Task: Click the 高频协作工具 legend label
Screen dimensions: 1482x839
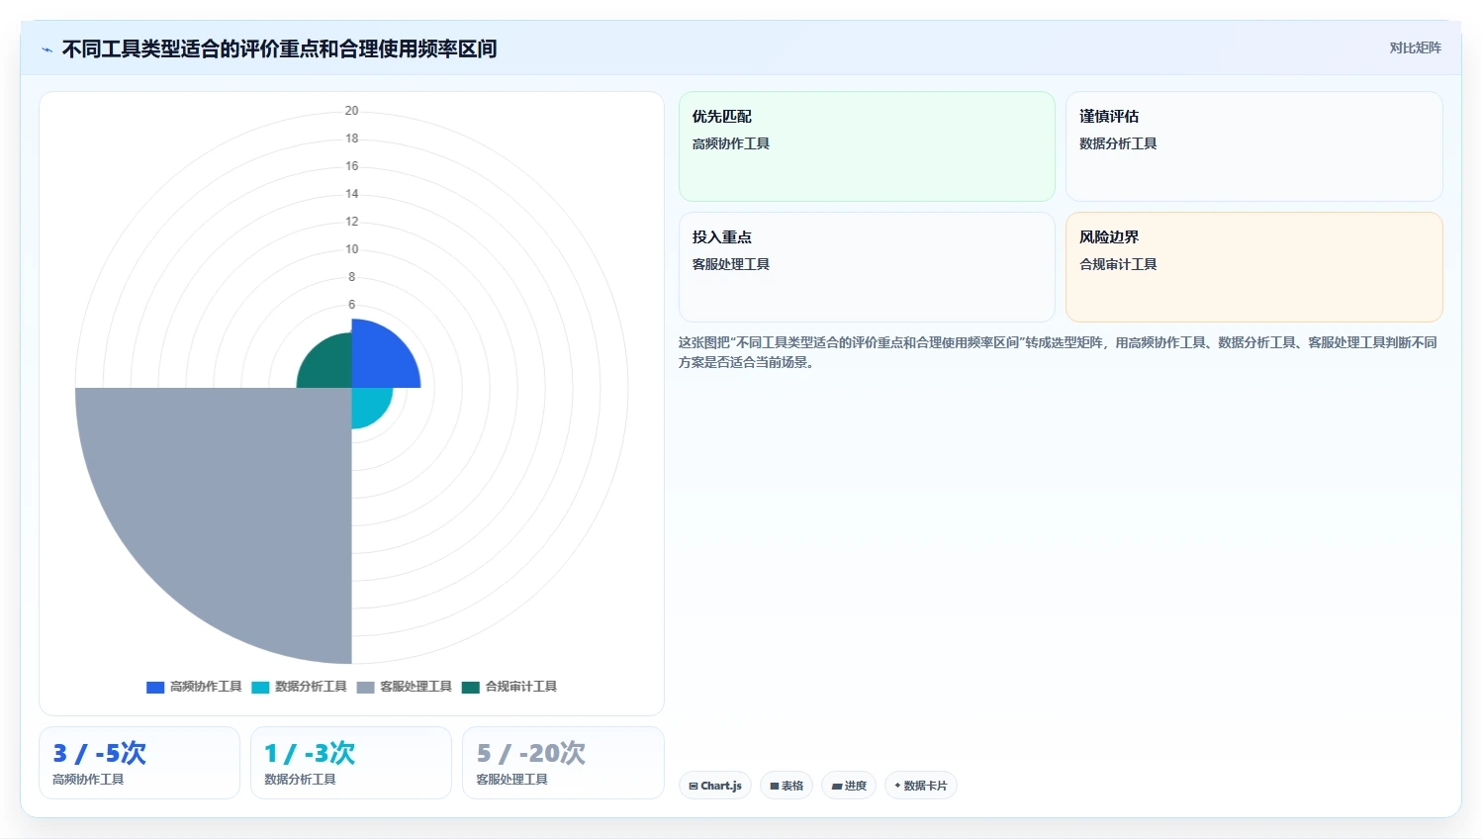Action: pos(206,687)
